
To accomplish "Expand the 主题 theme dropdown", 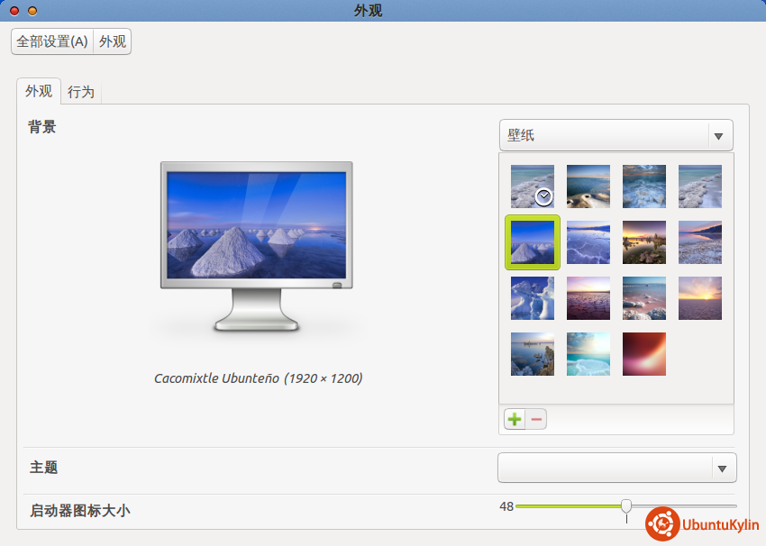I will point(616,468).
